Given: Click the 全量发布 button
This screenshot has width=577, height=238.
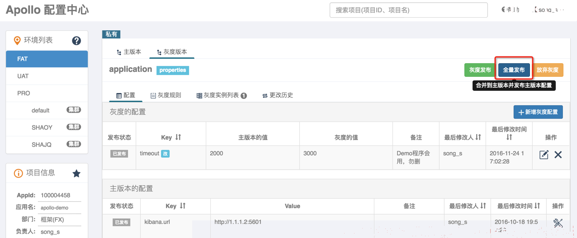Looking at the screenshot, I should coord(514,70).
